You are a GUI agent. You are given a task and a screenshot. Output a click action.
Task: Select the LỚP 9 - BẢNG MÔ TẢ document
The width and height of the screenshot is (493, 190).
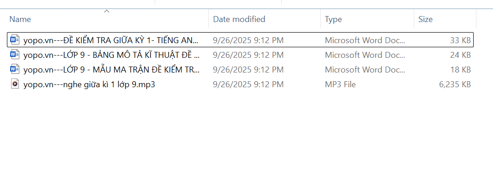pyautogui.click(x=111, y=55)
